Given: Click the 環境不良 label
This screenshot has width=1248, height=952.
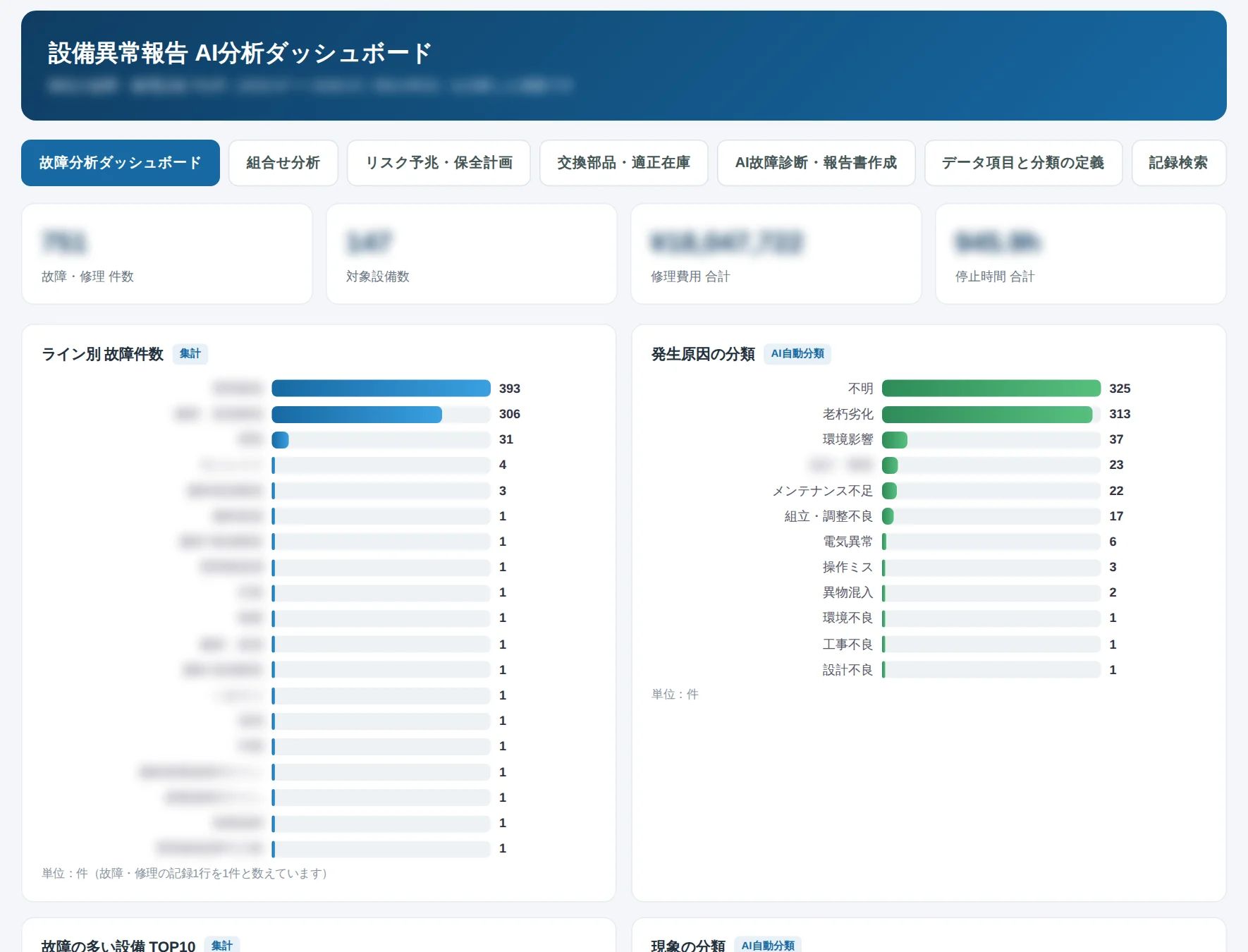Looking at the screenshot, I should [848, 618].
